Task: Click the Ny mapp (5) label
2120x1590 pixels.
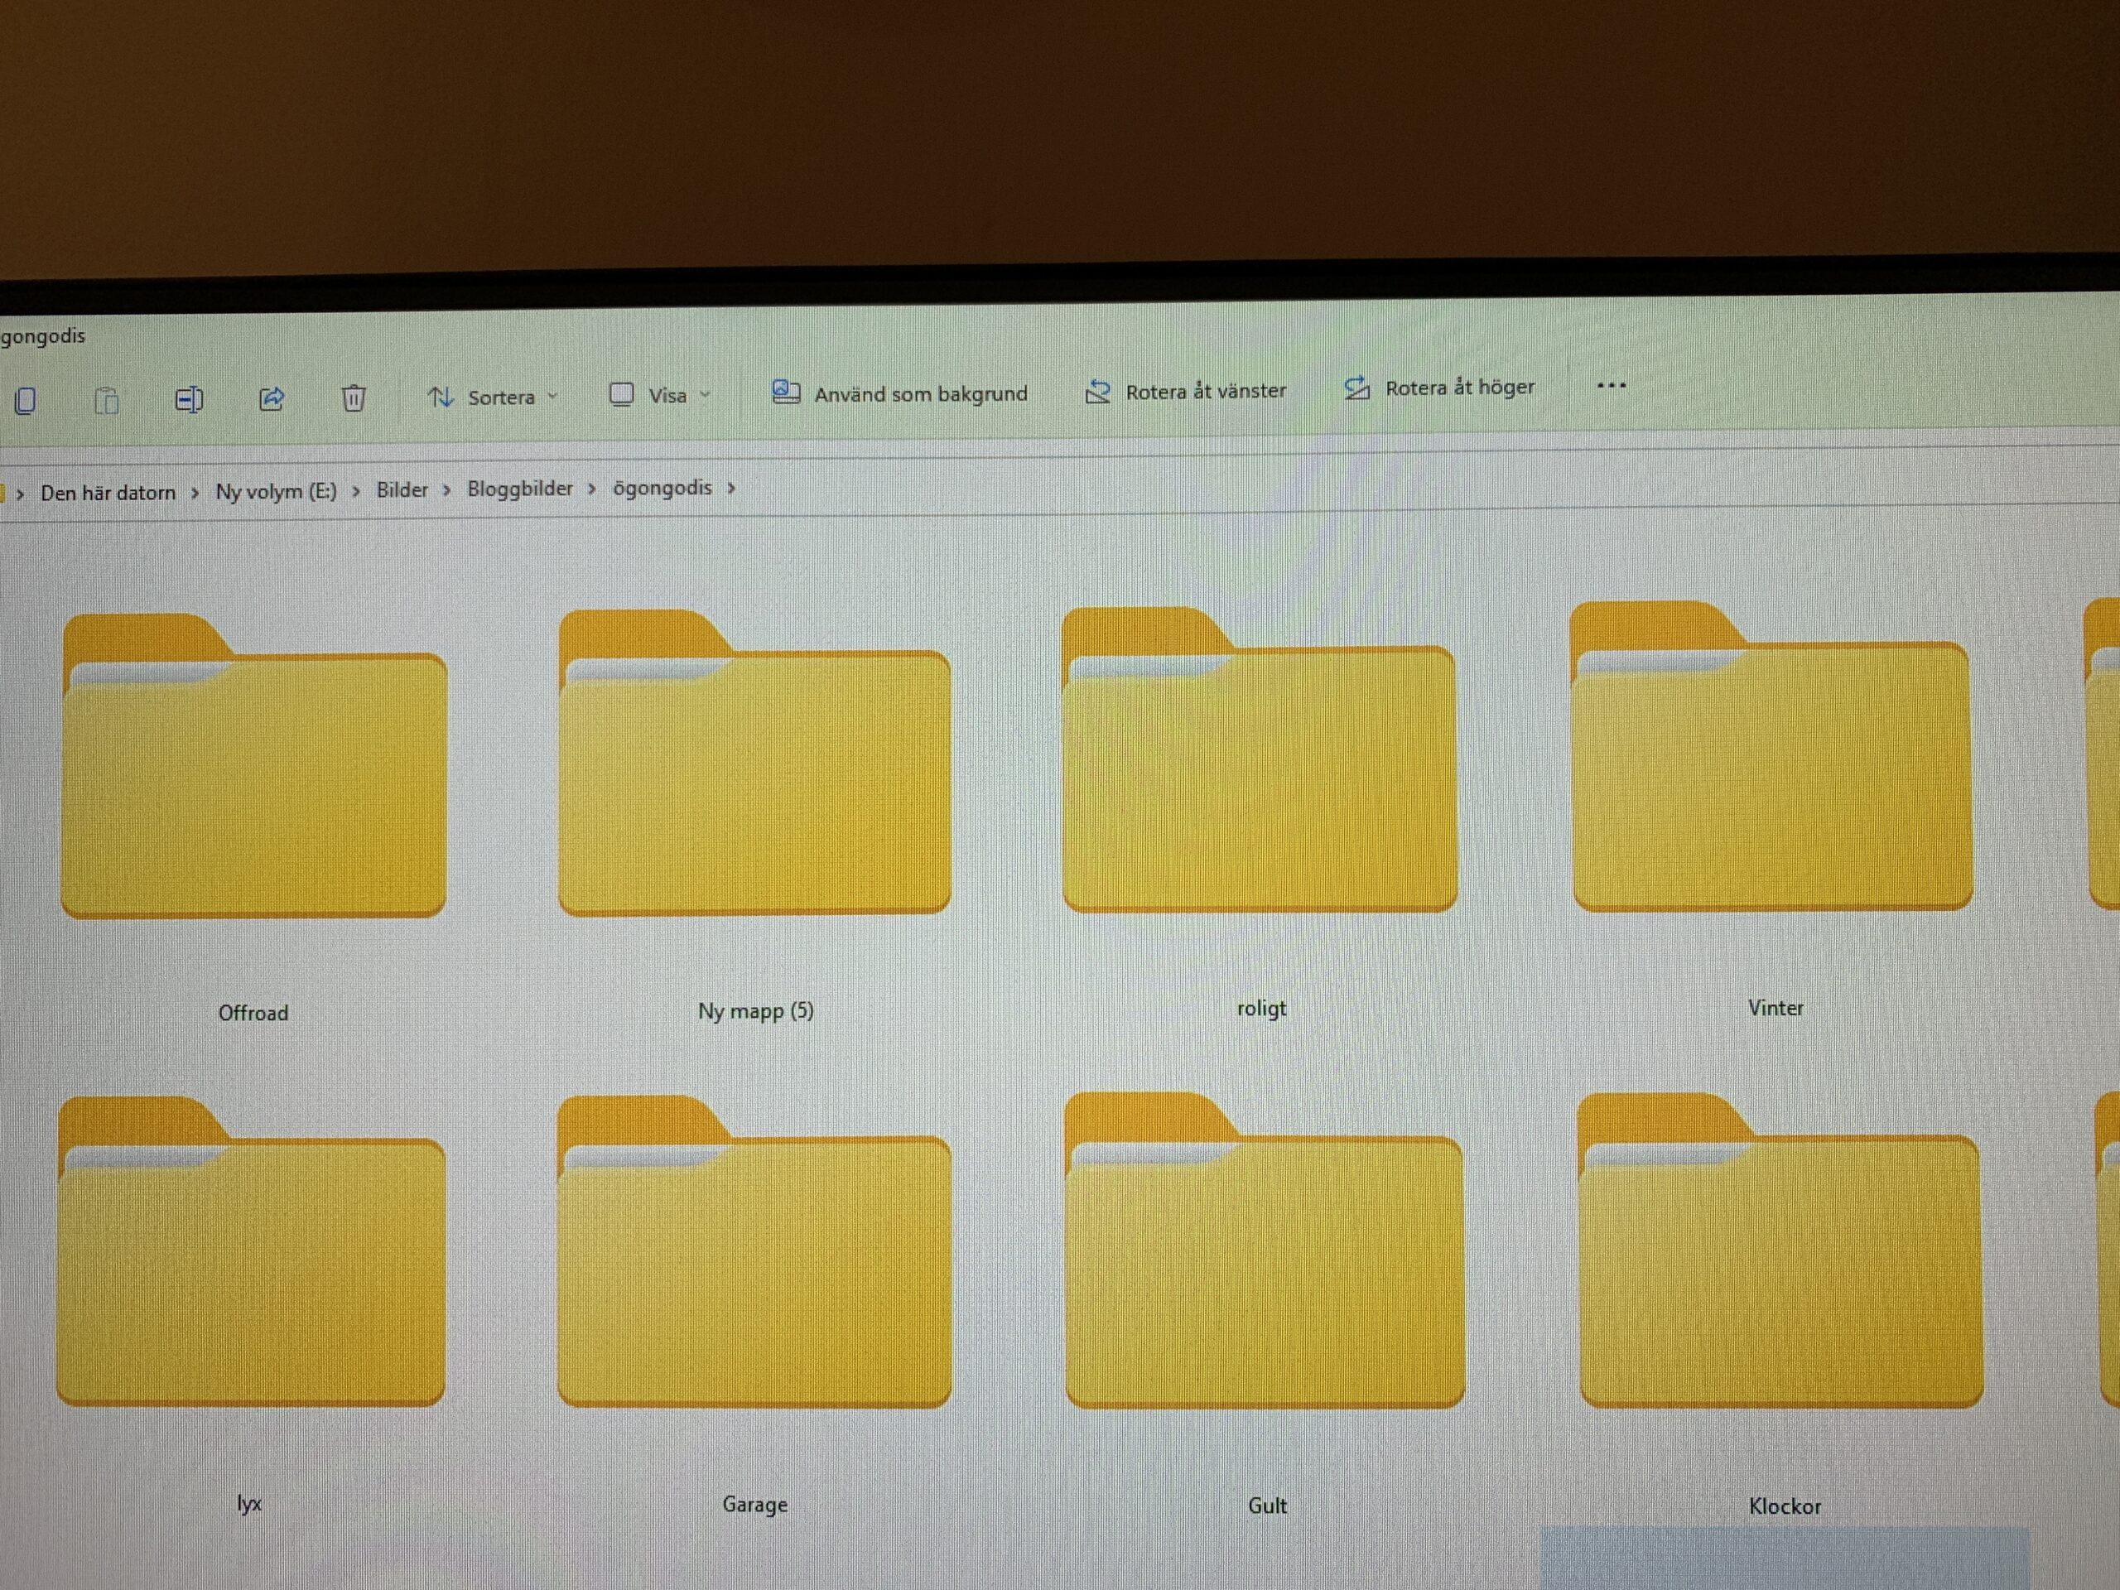Action: pyautogui.click(x=755, y=1011)
